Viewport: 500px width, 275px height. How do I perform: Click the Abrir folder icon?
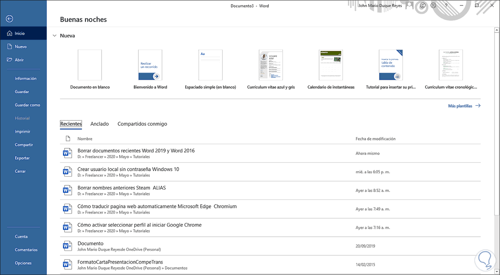(x=10, y=60)
